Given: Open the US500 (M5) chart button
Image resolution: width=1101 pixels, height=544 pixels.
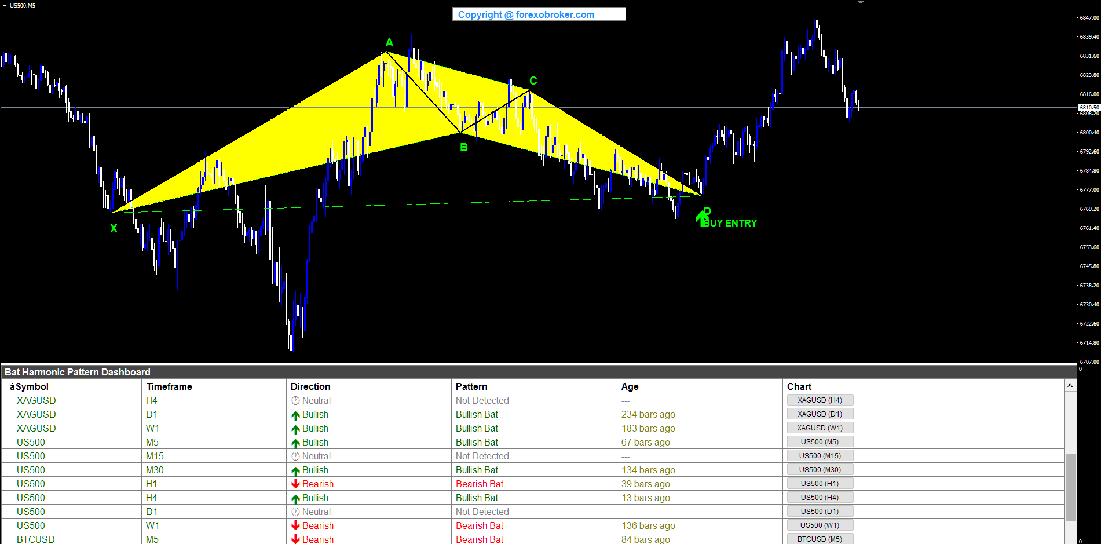Looking at the screenshot, I should click(820, 442).
